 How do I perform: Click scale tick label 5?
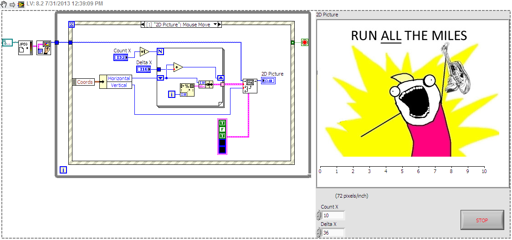[x=402, y=171]
